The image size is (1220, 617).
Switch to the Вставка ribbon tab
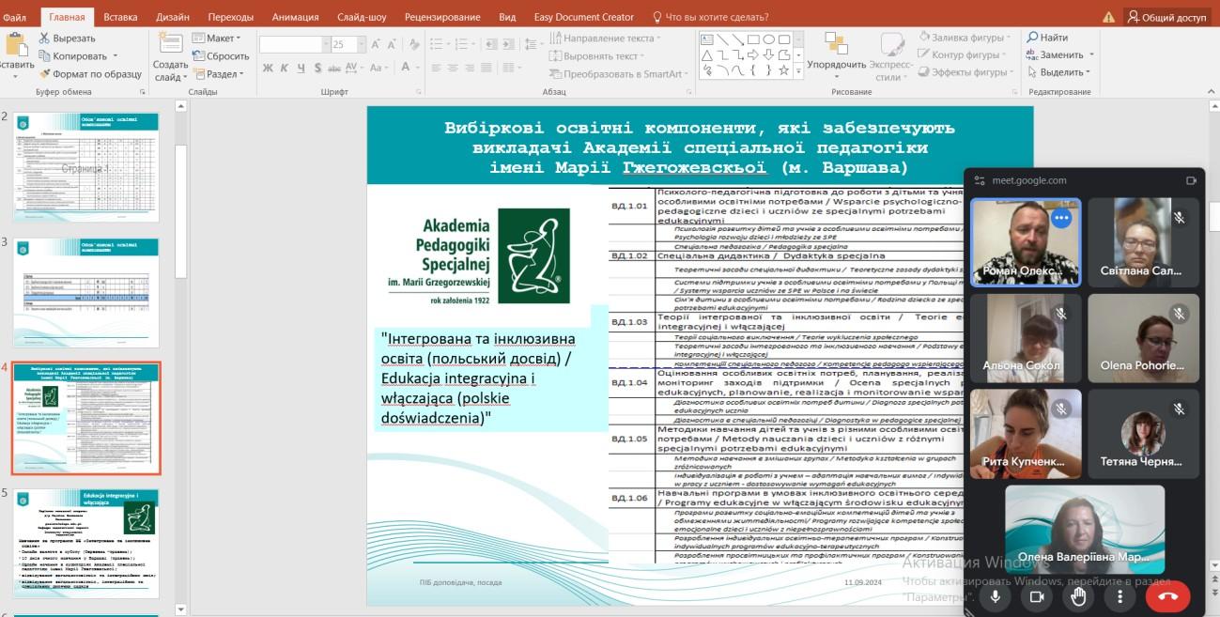click(120, 17)
